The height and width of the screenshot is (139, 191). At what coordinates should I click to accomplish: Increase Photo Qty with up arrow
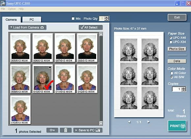click(x=107, y=17)
